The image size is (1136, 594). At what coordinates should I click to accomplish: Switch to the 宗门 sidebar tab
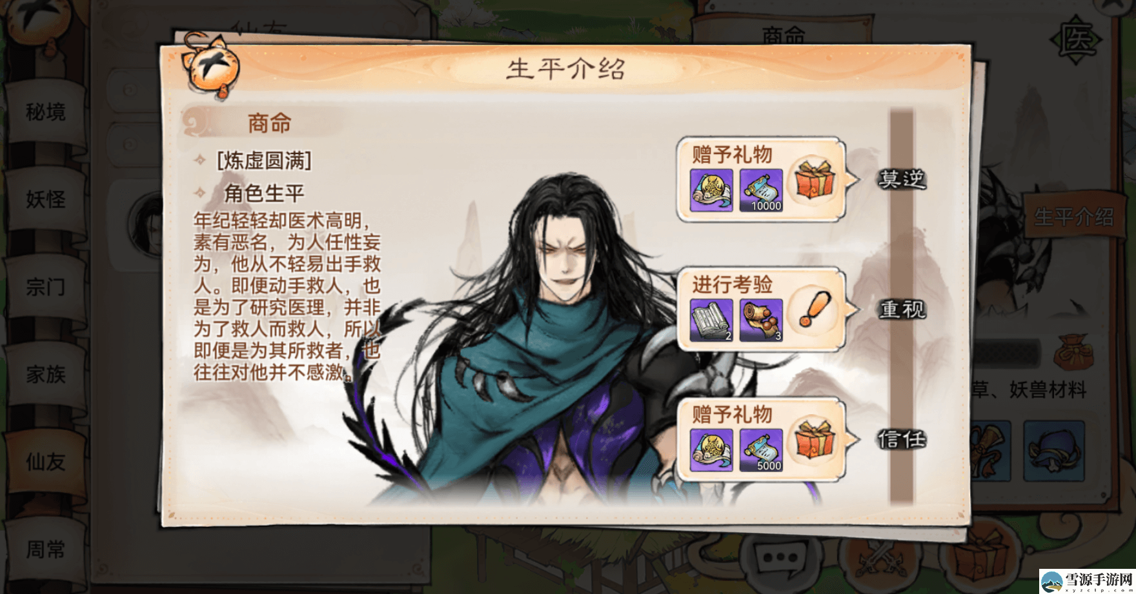click(x=46, y=286)
